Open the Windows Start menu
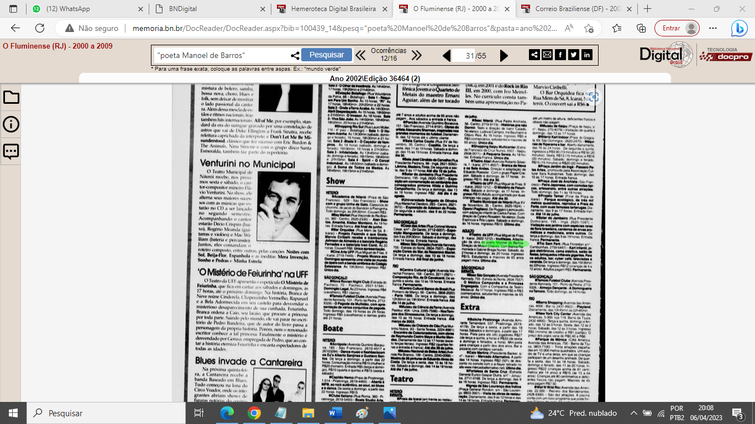Image resolution: width=755 pixels, height=424 pixels. [13, 413]
